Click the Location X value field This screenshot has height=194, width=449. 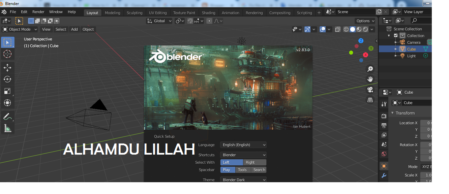point(426,123)
